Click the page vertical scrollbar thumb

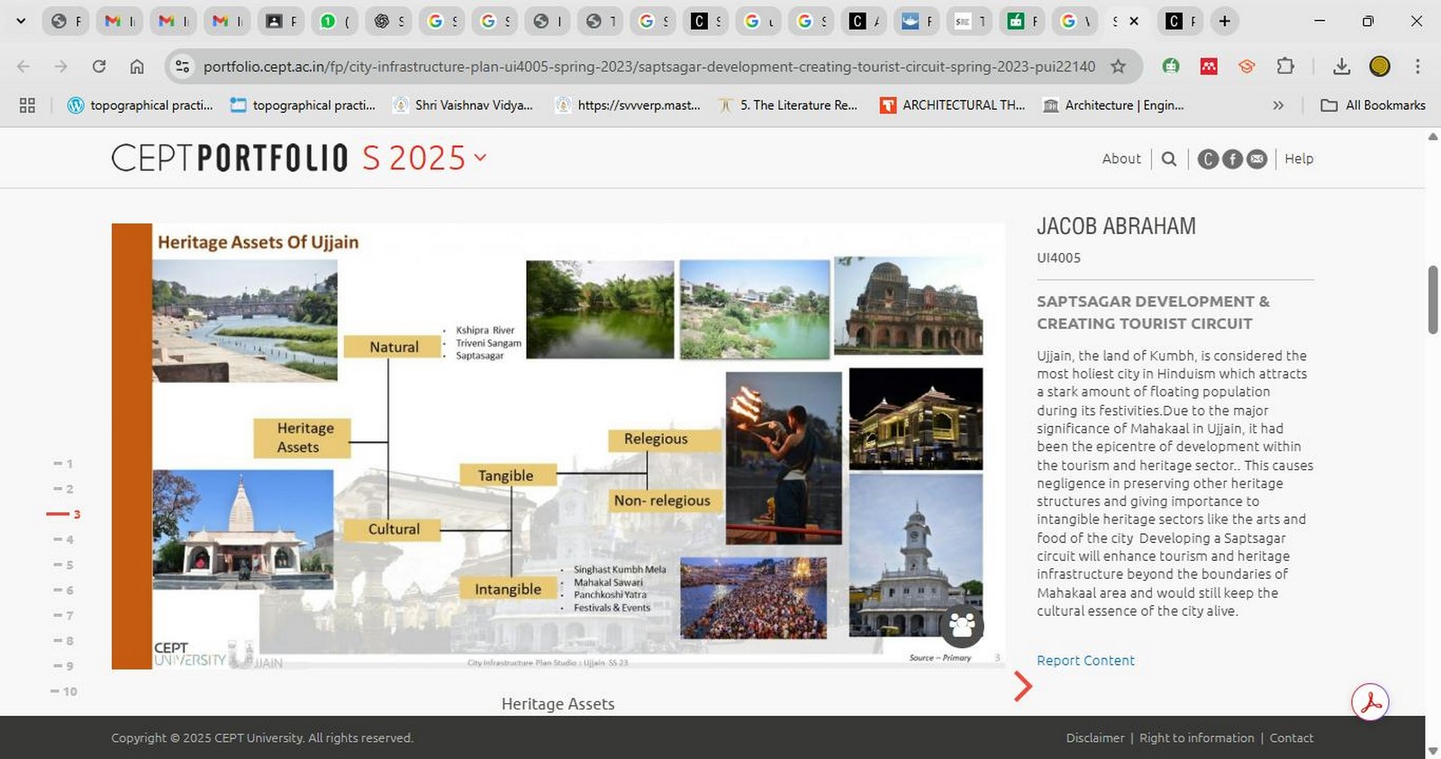tap(1433, 300)
